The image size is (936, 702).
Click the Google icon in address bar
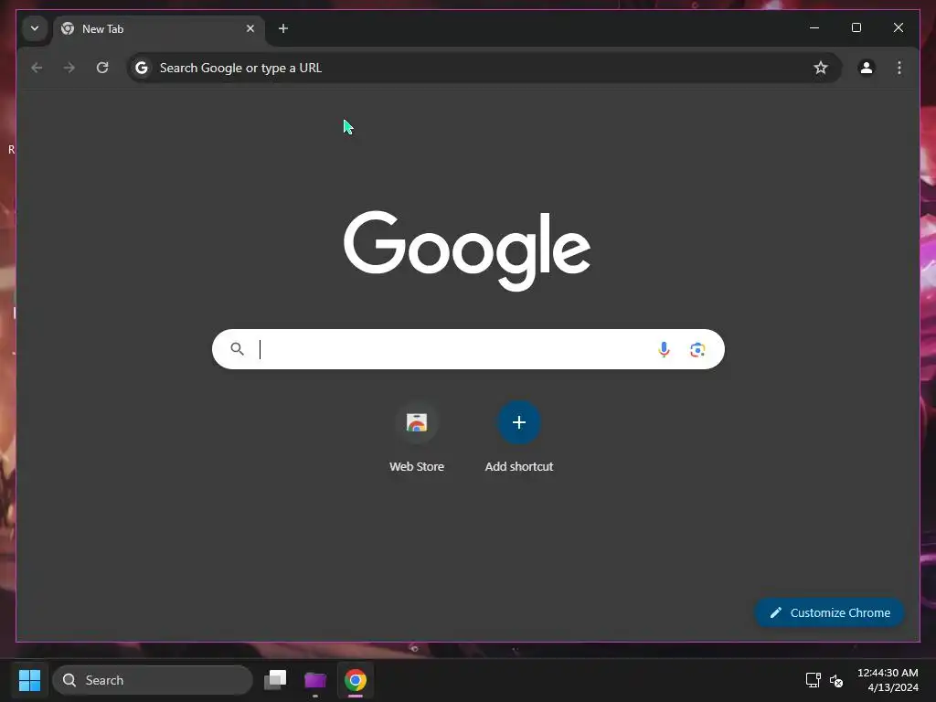[142, 68]
